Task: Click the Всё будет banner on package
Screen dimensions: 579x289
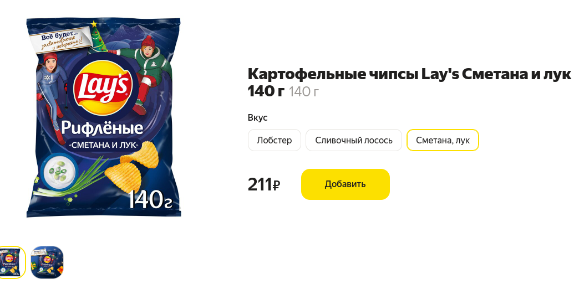Action: click(61, 40)
